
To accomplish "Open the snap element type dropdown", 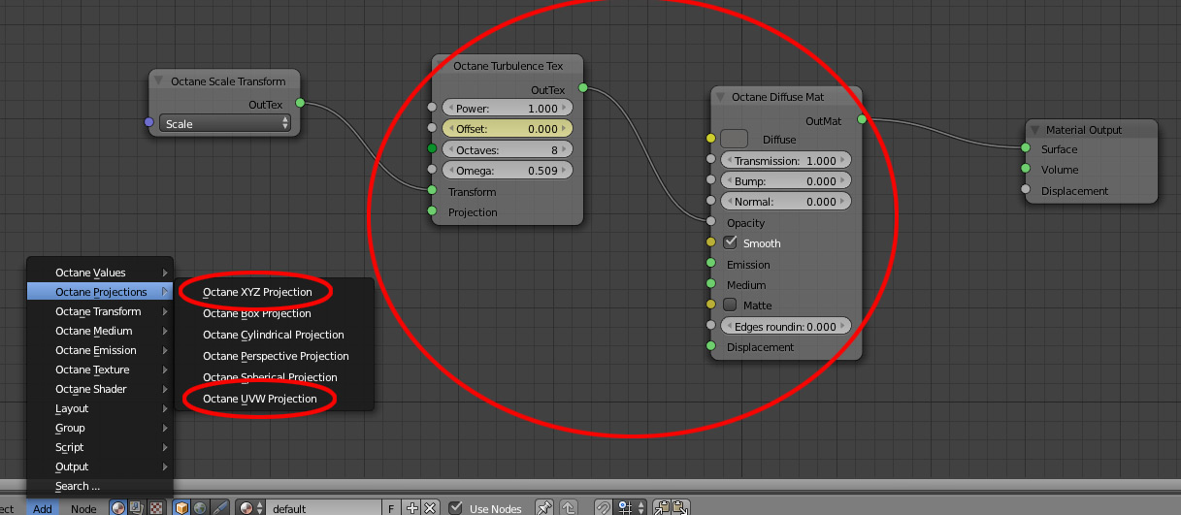I will (630, 507).
